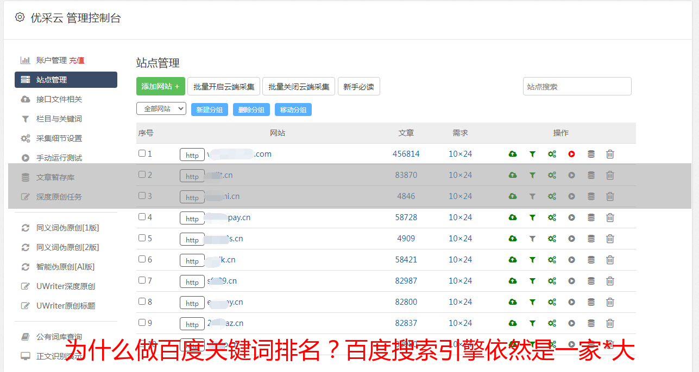This screenshot has height=372, width=699.
Task: Open UWriter原创标题 in the sidebar
Action: point(66,306)
